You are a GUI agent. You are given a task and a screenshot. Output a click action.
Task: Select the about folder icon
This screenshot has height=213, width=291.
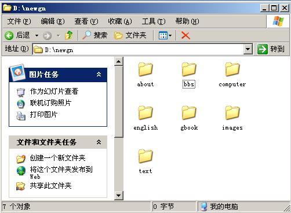click(145, 69)
